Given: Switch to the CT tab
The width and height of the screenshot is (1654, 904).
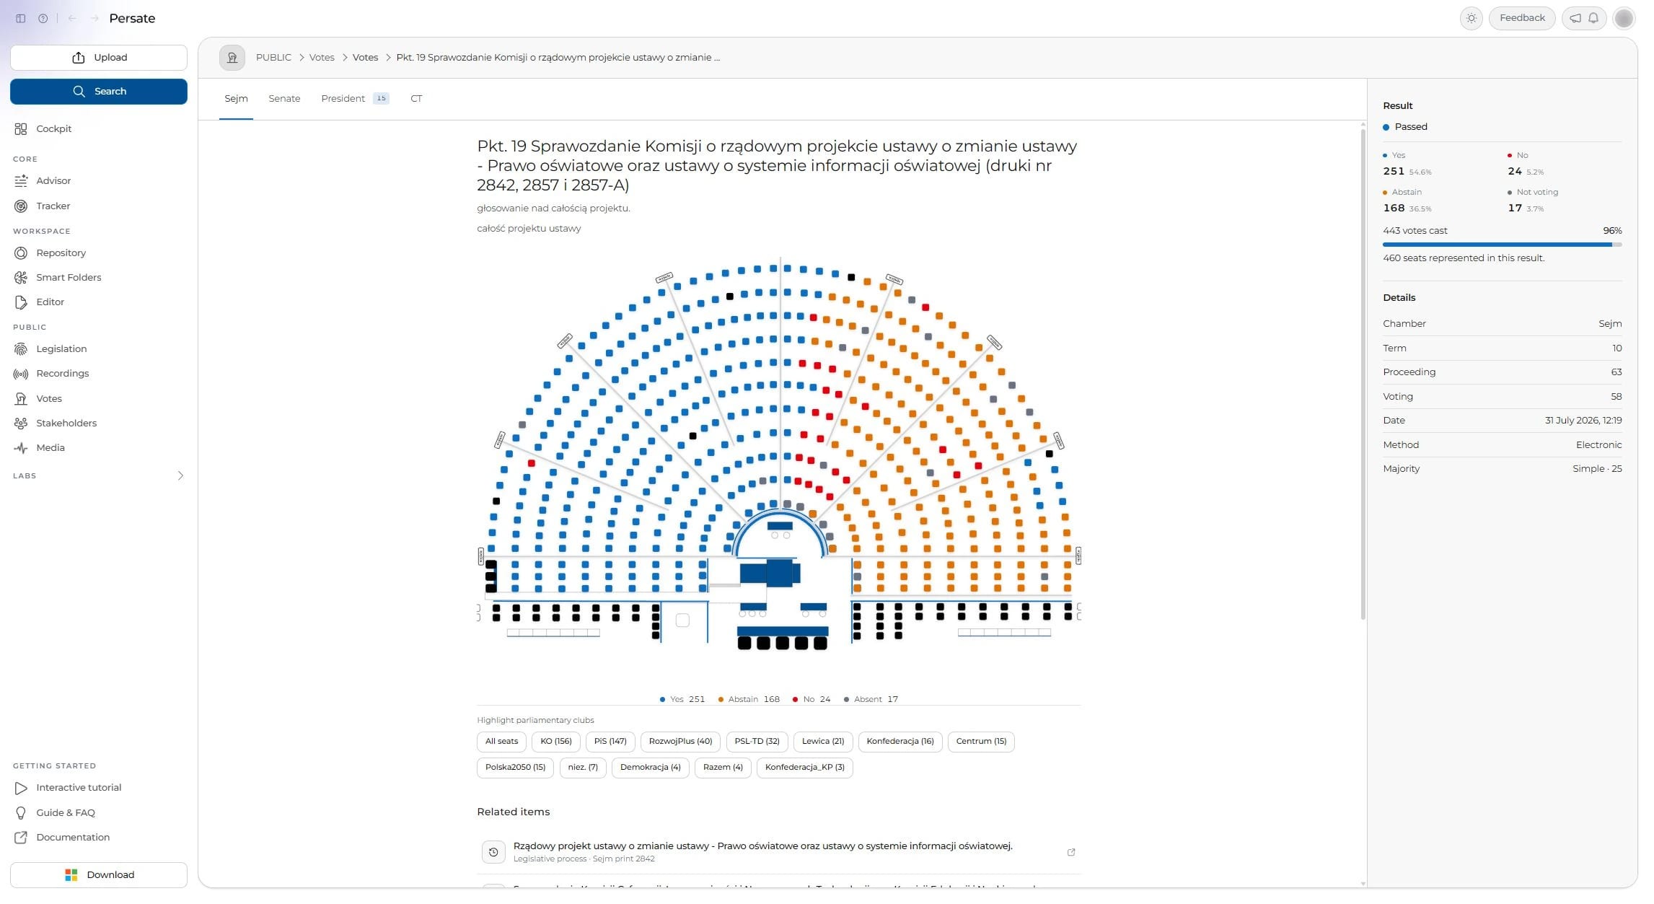Looking at the screenshot, I should click(416, 99).
